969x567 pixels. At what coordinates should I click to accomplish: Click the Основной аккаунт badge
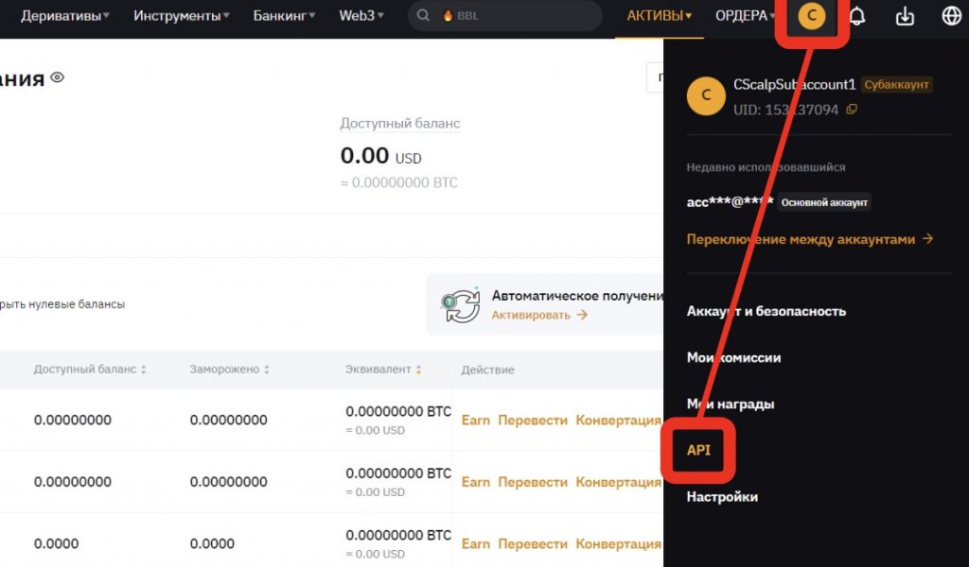click(x=824, y=202)
